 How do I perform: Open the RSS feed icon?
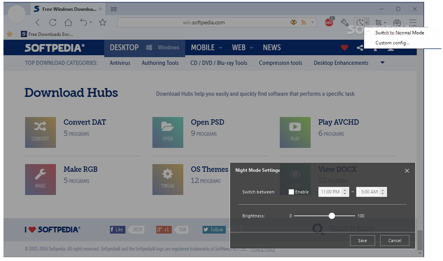point(304,22)
